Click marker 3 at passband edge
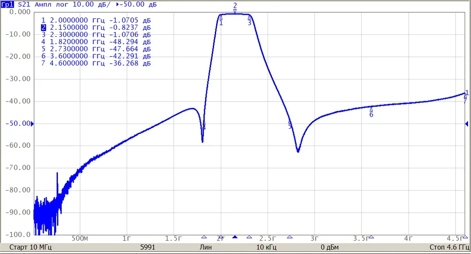 pos(249,17)
